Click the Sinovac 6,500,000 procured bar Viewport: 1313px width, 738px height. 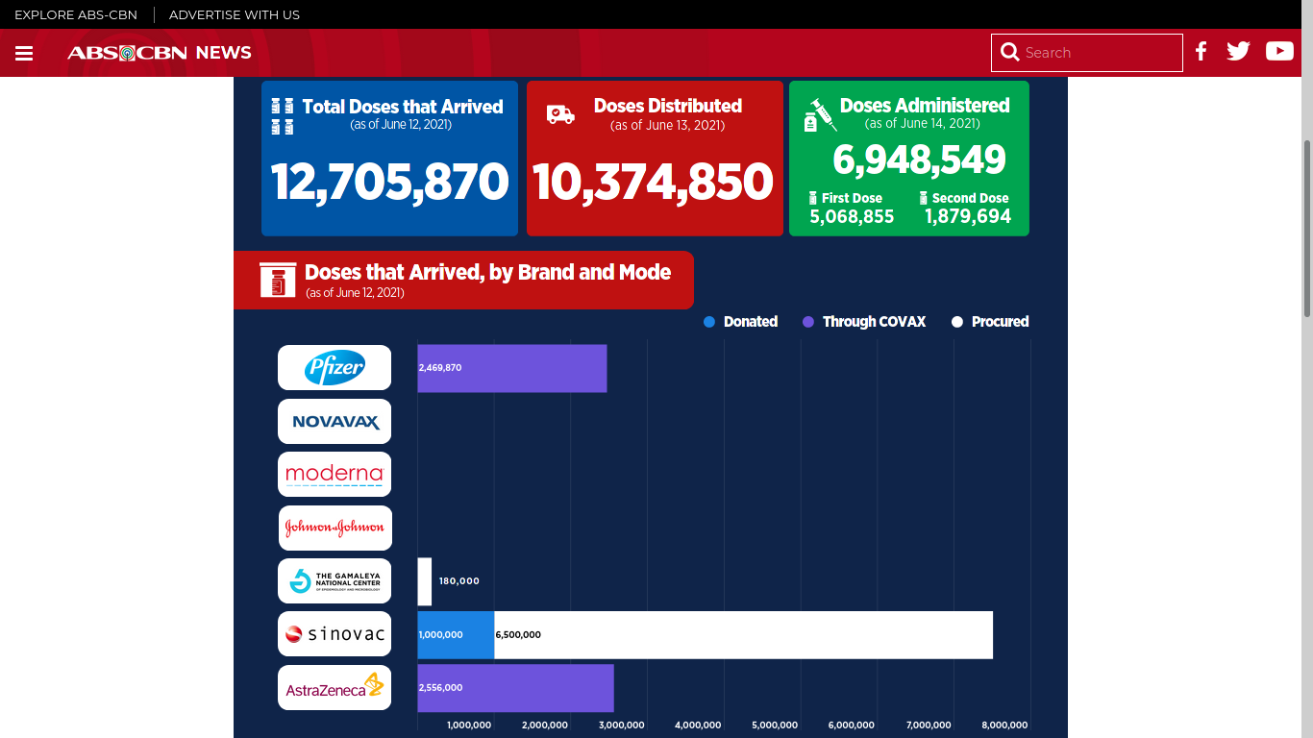coord(743,635)
